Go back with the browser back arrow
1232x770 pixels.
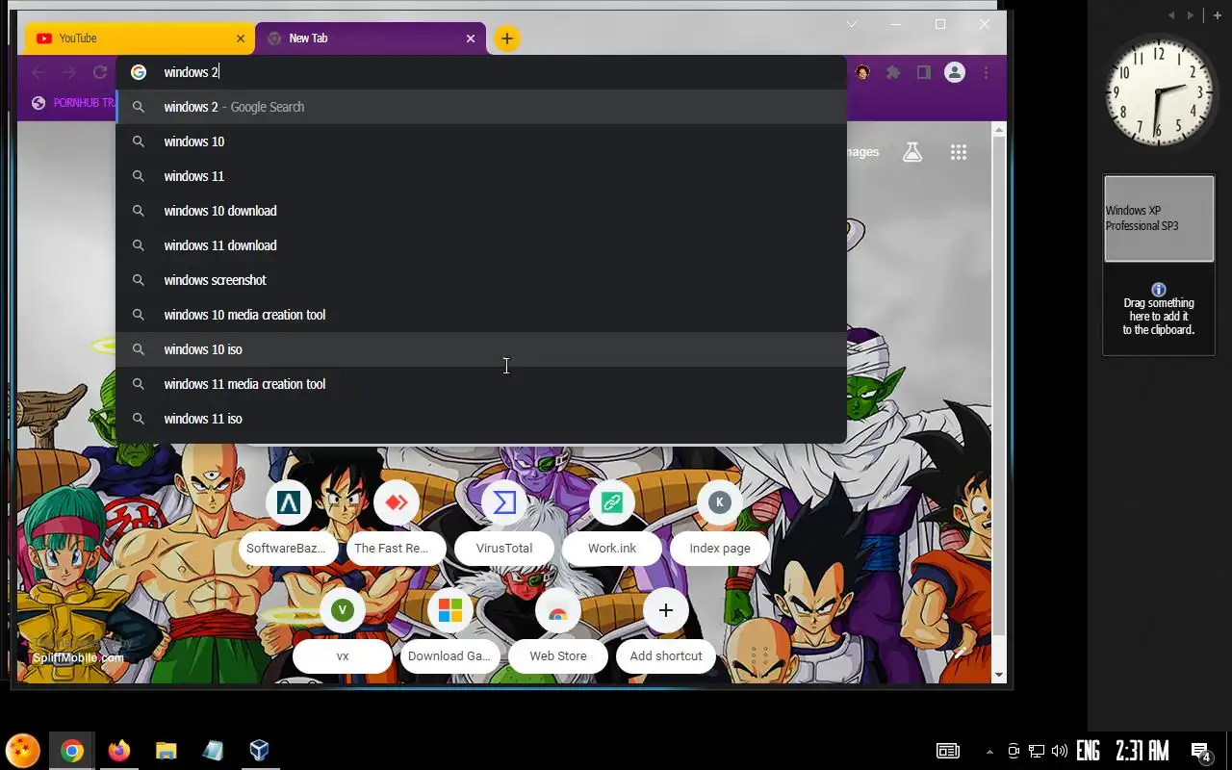coord(38,72)
